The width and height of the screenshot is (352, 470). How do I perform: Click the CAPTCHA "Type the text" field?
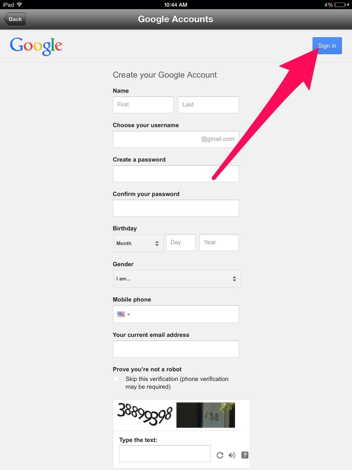165,453
